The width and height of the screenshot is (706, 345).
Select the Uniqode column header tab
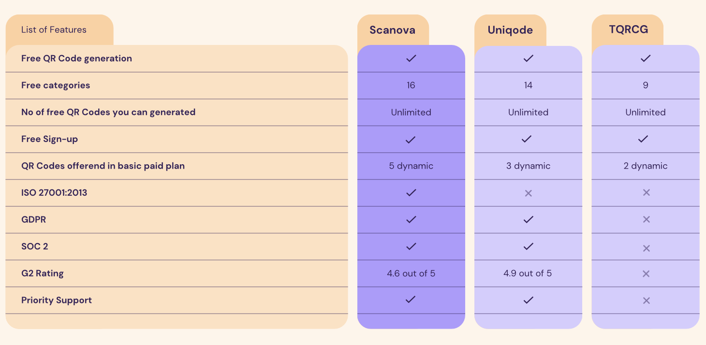point(510,30)
